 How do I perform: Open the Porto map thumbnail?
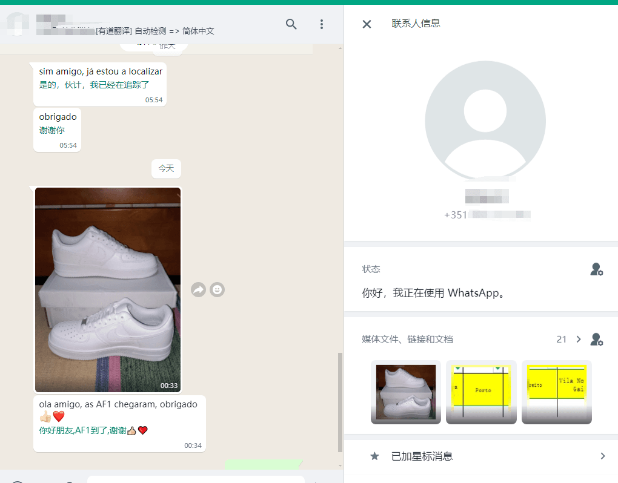click(481, 392)
